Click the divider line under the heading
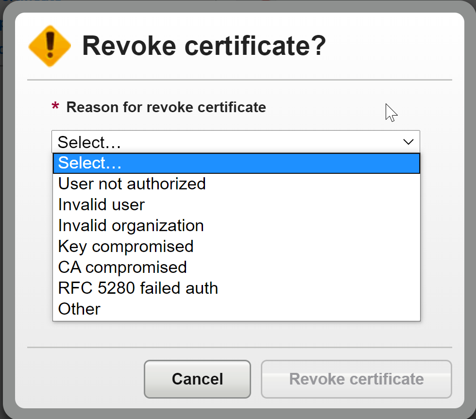The height and width of the screenshot is (419, 476). coord(239,80)
